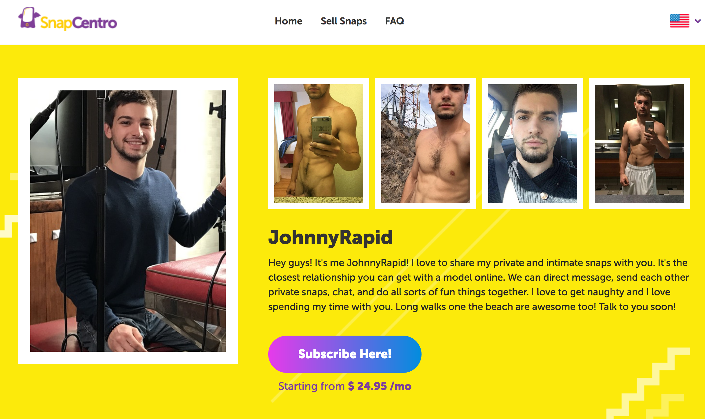
Task: Go to Sell Snaps
Action: (x=344, y=21)
